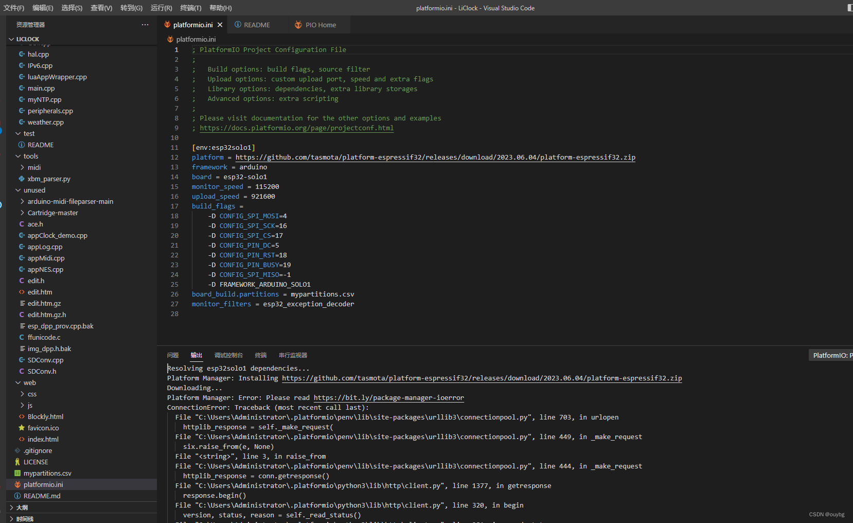Click the myNTP.cpp C++ icon
This screenshot has height=523, width=853.
pyautogui.click(x=22, y=99)
